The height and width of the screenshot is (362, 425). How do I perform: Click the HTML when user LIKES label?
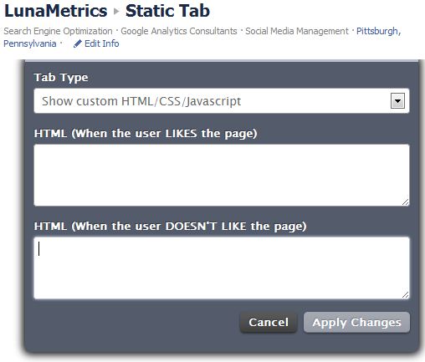[x=146, y=134]
